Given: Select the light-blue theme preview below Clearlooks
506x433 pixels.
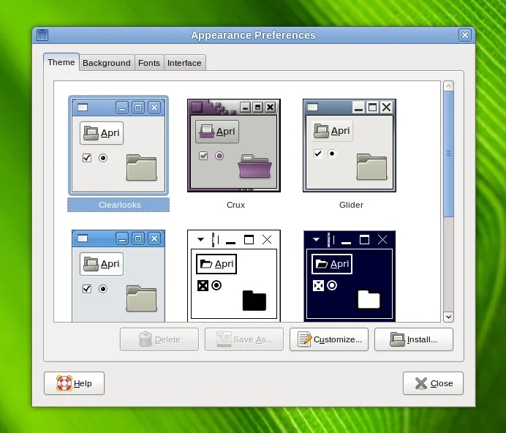Looking at the screenshot, I should (x=118, y=276).
